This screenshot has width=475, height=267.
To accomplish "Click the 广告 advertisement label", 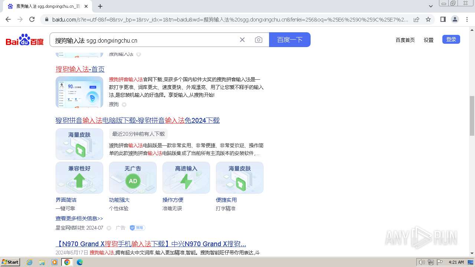I will pyautogui.click(x=121, y=228).
